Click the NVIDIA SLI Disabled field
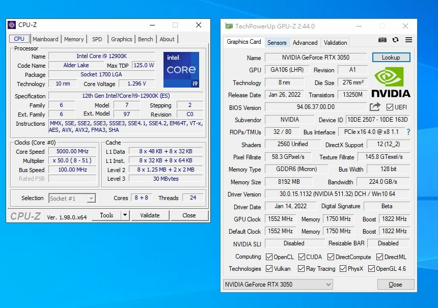This screenshot has height=308, width=438. click(294, 243)
